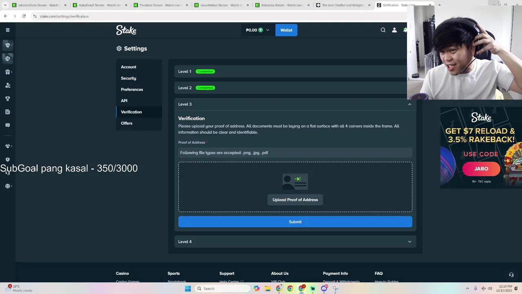Open the Stake hamburger sidebar menu

(x=7, y=30)
